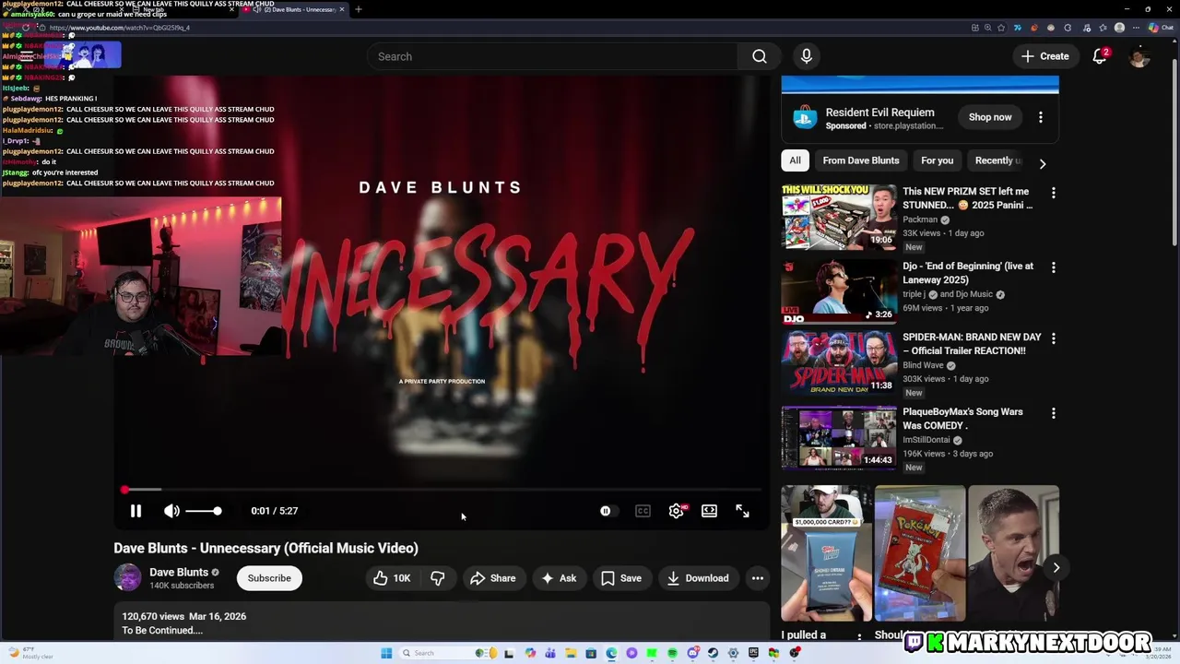1180x664 pixels.
Task: Select the All filter chip
Action: [x=795, y=160]
